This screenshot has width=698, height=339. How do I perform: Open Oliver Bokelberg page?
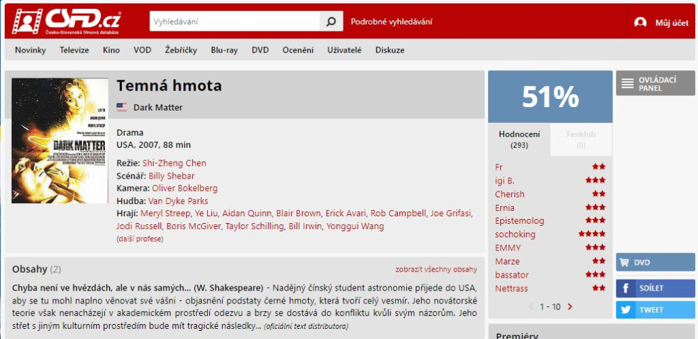(185, 188)
